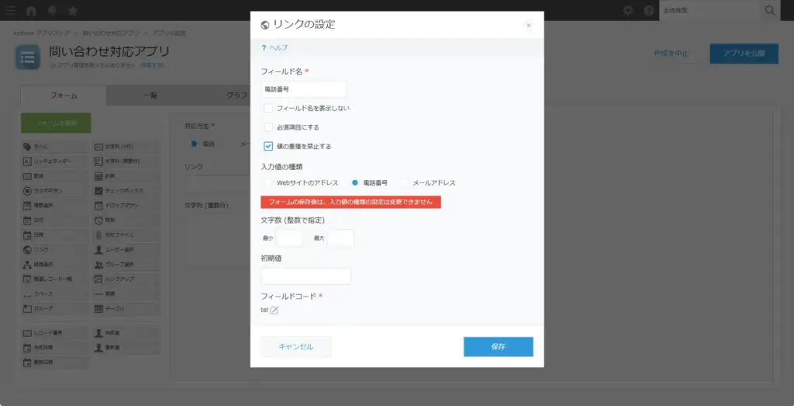Select the 文字列 (1行) field in the palette

(126, 147)
